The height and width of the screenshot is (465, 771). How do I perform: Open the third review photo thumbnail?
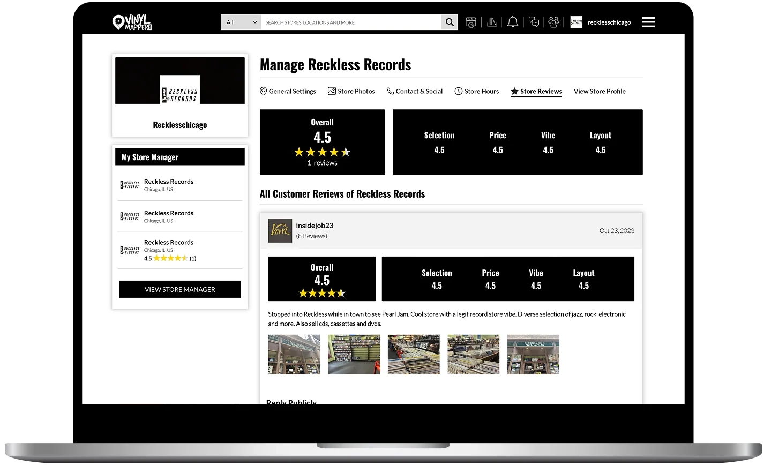414,355
